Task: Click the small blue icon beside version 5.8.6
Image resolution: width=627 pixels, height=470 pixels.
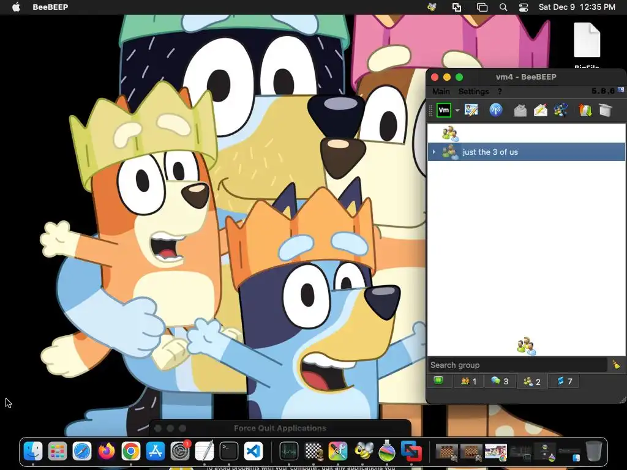Action: click(x=621, y=90)
